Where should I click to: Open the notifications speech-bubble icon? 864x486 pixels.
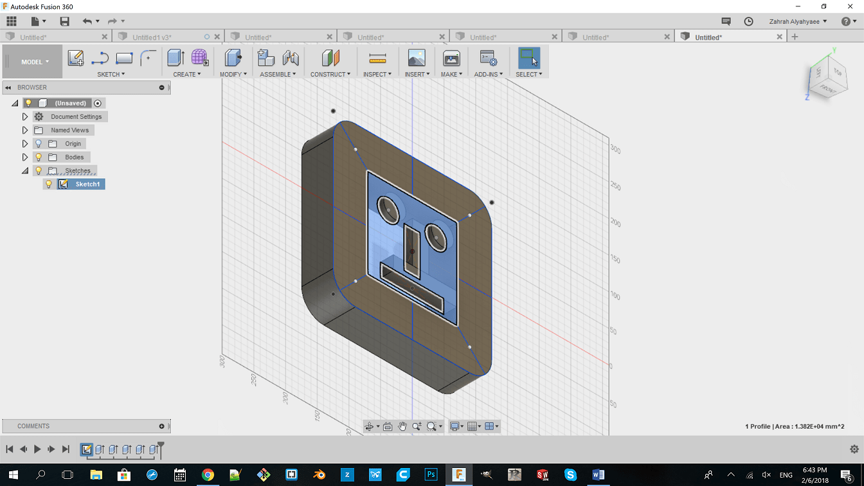[726, 21]
